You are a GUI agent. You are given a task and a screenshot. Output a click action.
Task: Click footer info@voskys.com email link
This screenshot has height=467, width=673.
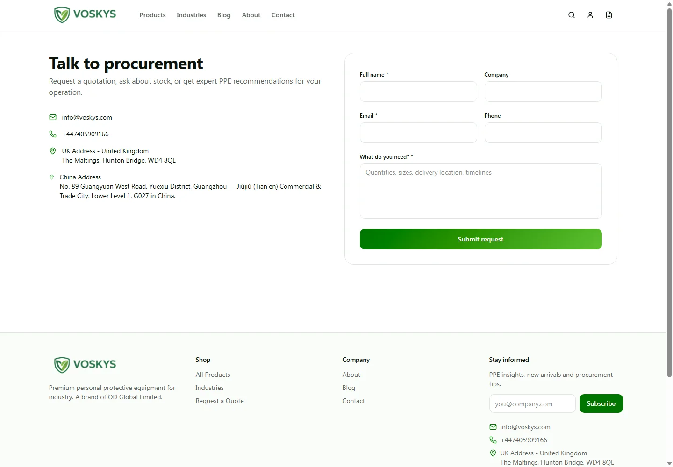(525, 427)
